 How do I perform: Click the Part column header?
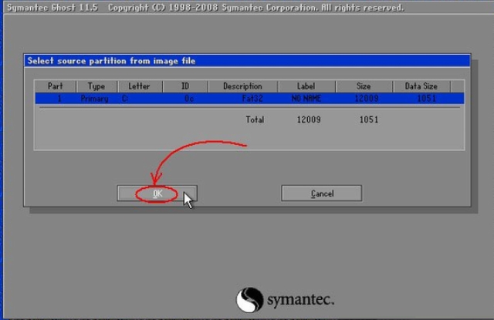[x=55, y=86]
